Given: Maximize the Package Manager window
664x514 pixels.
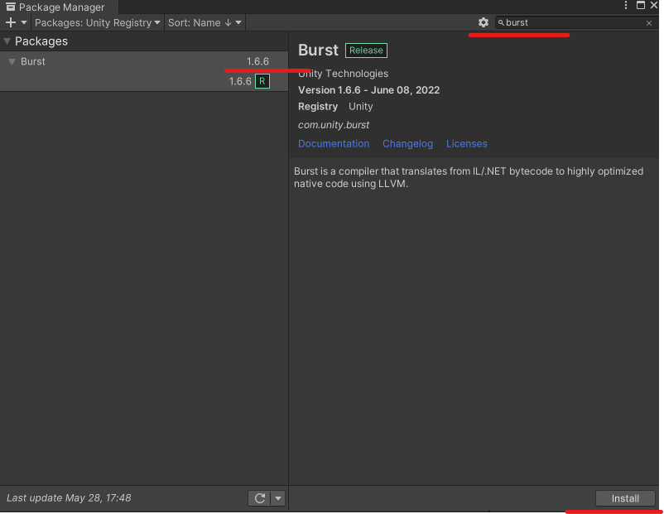Looking at the screenshot, I should 641,6.
